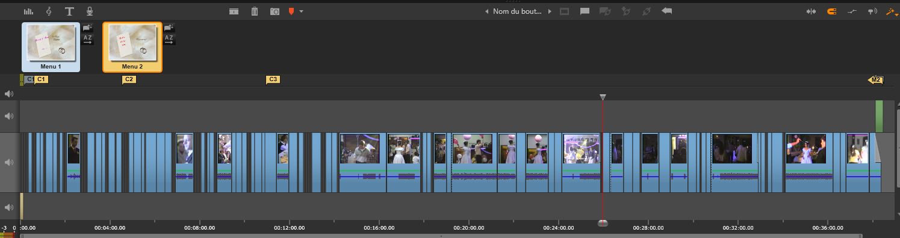The image size is (900, 238).
Task: Click the 00:32:00.00 time ruler label
Action: point(738,228)
